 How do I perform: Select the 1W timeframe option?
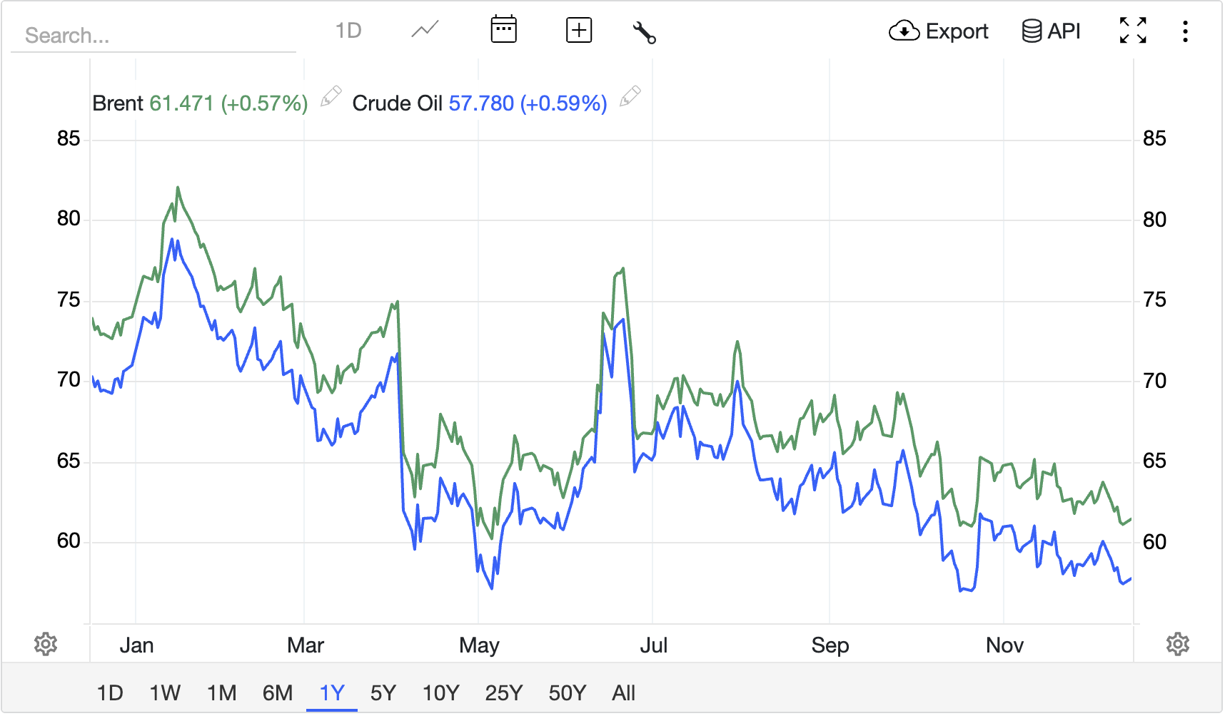click(164, 692)
